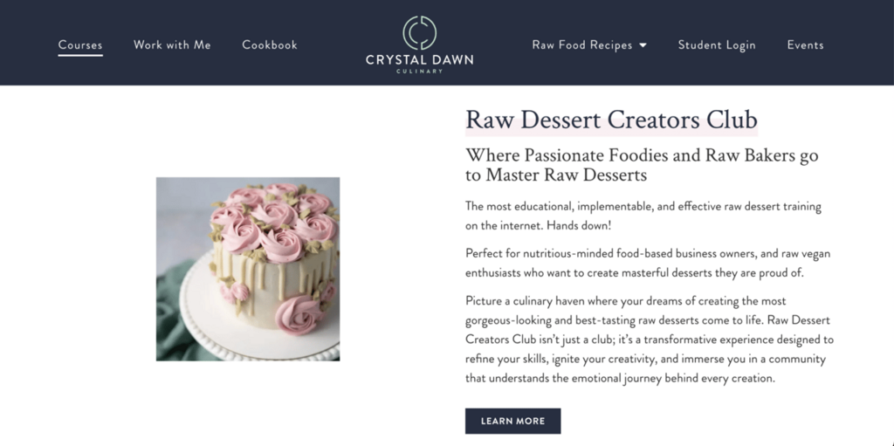
Task: Click the Raw Dessert Creators Club heading
Action: [x=611, y=120]
